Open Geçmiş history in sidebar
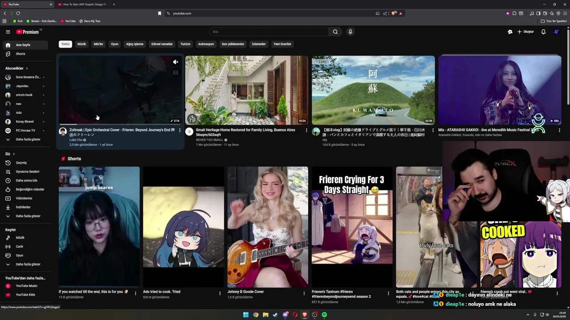This screenshot has width=570, height=320. click(25, 163)
